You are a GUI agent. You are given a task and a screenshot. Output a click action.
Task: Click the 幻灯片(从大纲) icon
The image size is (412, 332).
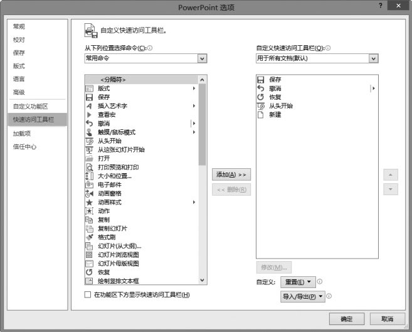[x=89, y=246]
